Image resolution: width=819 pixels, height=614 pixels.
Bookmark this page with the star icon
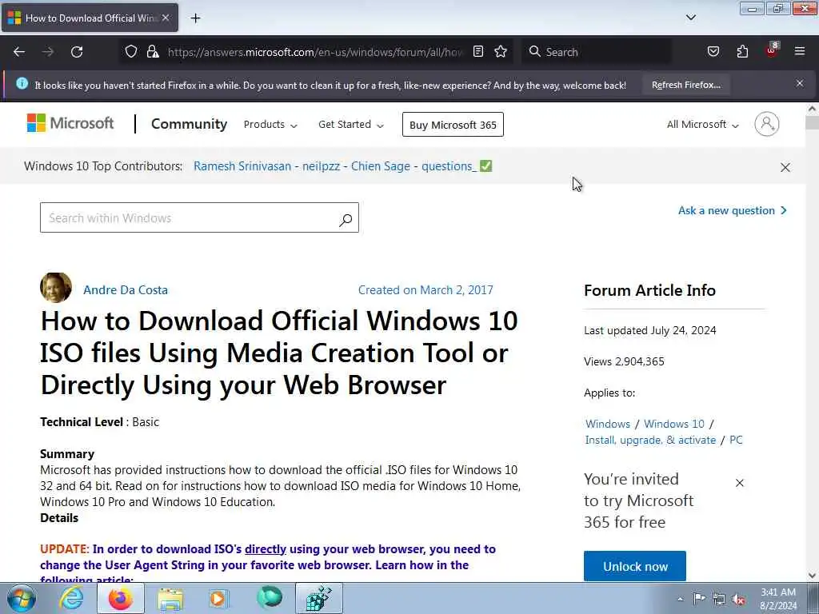501,51
